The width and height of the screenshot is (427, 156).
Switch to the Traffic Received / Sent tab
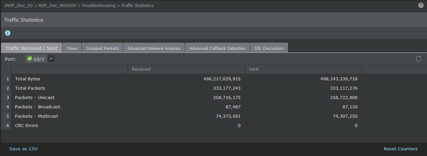pyautogui.click(x=31, y=48)
